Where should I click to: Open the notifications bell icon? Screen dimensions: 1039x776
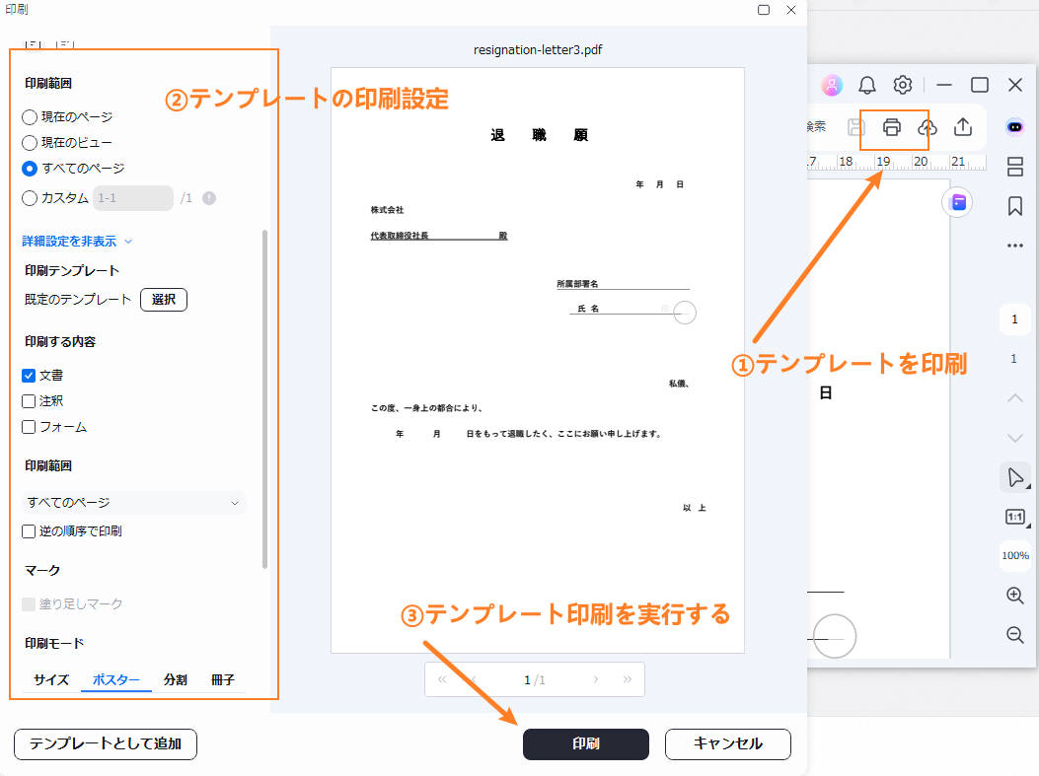pyautogui.click(x=867, y=85)
